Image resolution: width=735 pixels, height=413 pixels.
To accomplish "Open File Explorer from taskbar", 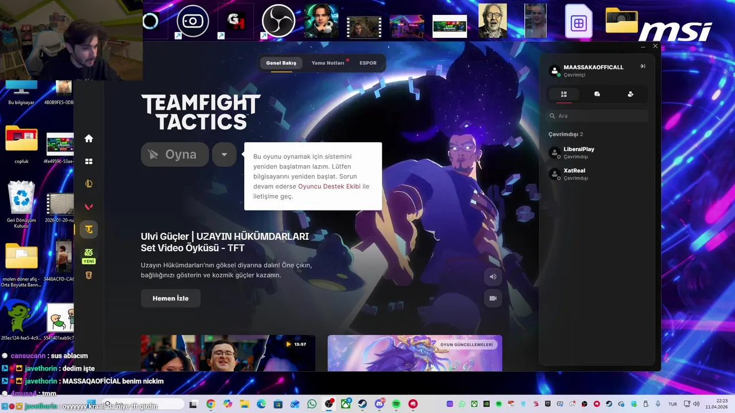I will (x=244, y=404).
